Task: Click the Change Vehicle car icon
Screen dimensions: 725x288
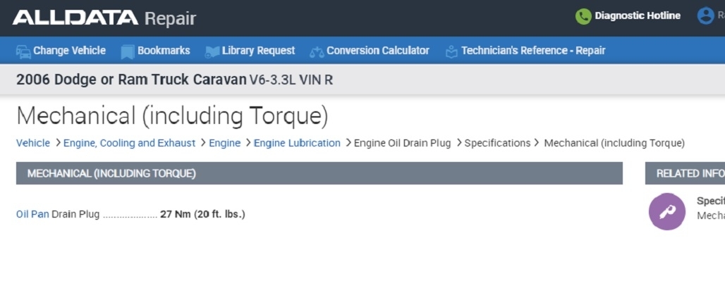Action: pyautogui.click(x=23, y=51)
